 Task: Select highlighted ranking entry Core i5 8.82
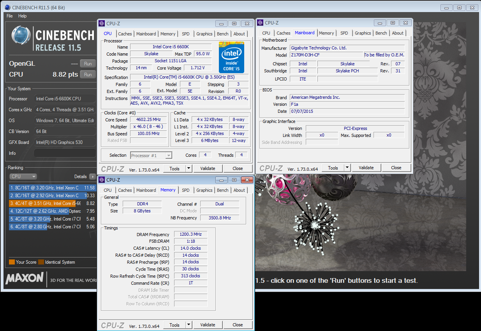click(52, 203)
